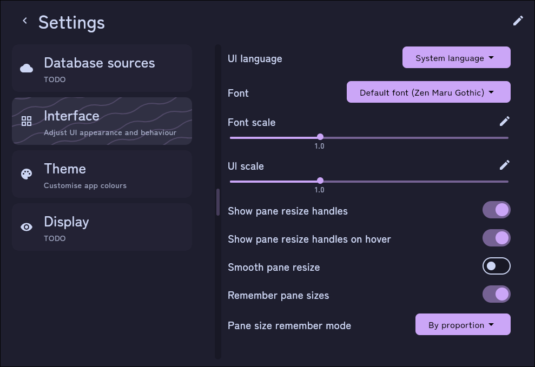Open the Database sources category
Screen dimensions: 535x367
(102, 68)
